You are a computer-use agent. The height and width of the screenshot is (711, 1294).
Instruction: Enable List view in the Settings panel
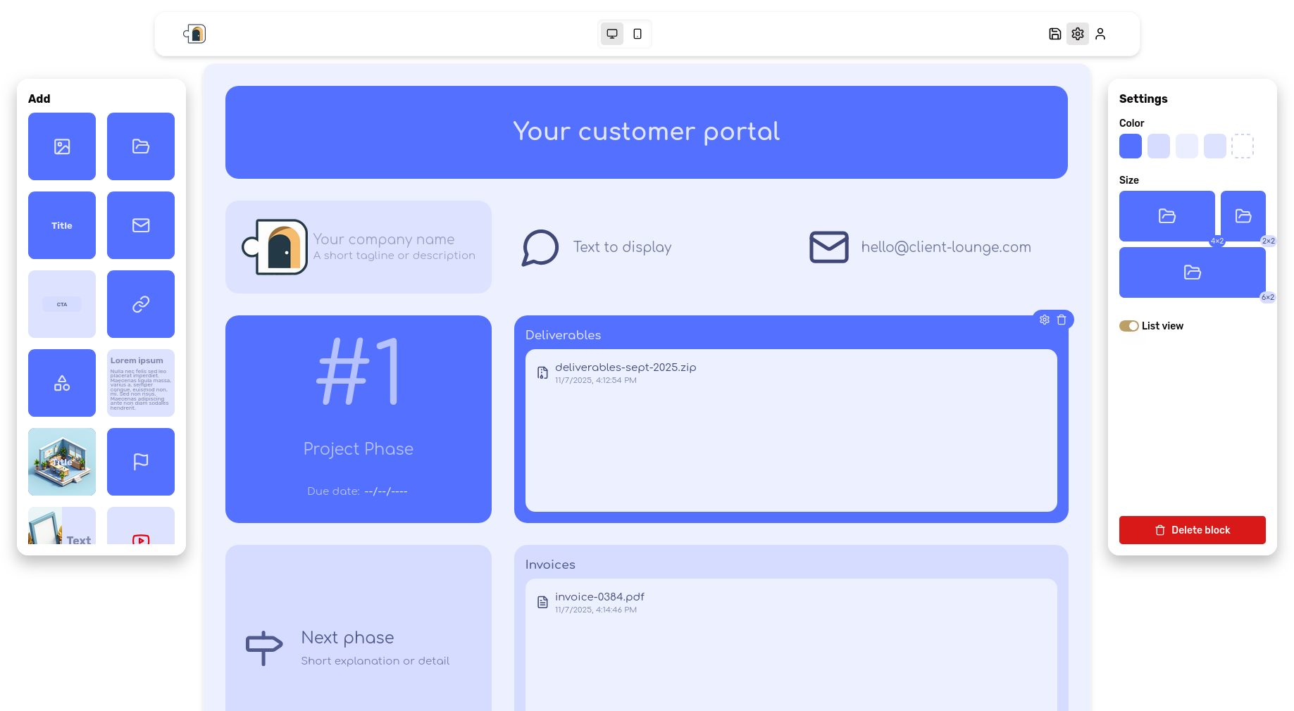coord(1129,325)
